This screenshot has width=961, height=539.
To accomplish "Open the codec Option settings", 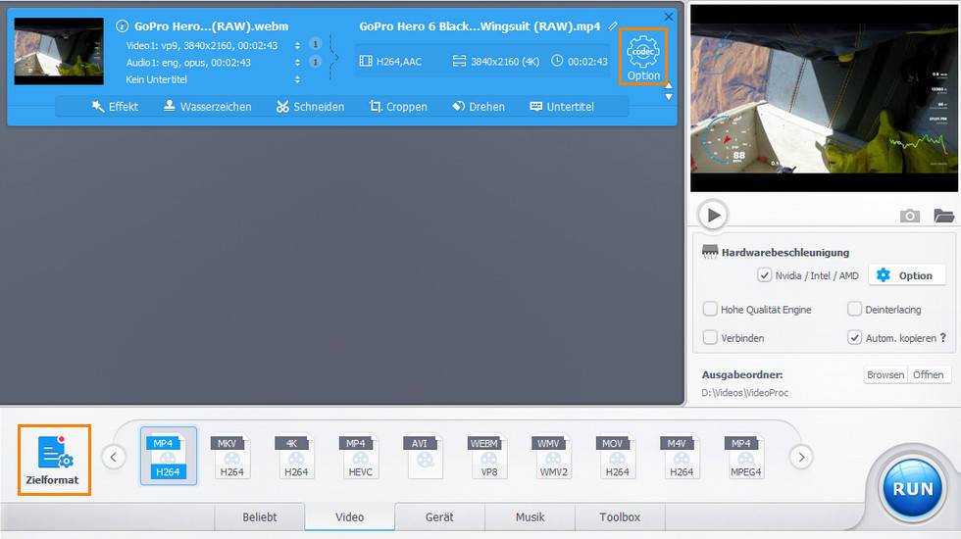I will pos(643,57).
